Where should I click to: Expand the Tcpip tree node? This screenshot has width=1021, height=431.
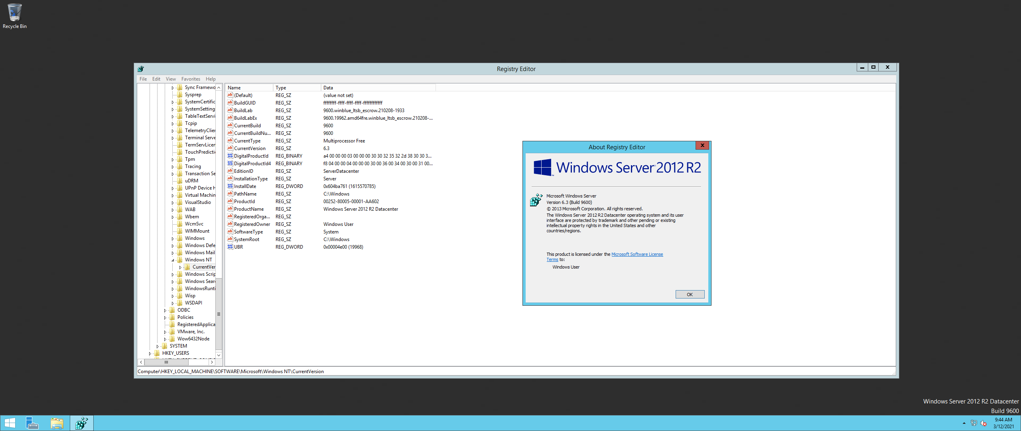pos(173,124)
